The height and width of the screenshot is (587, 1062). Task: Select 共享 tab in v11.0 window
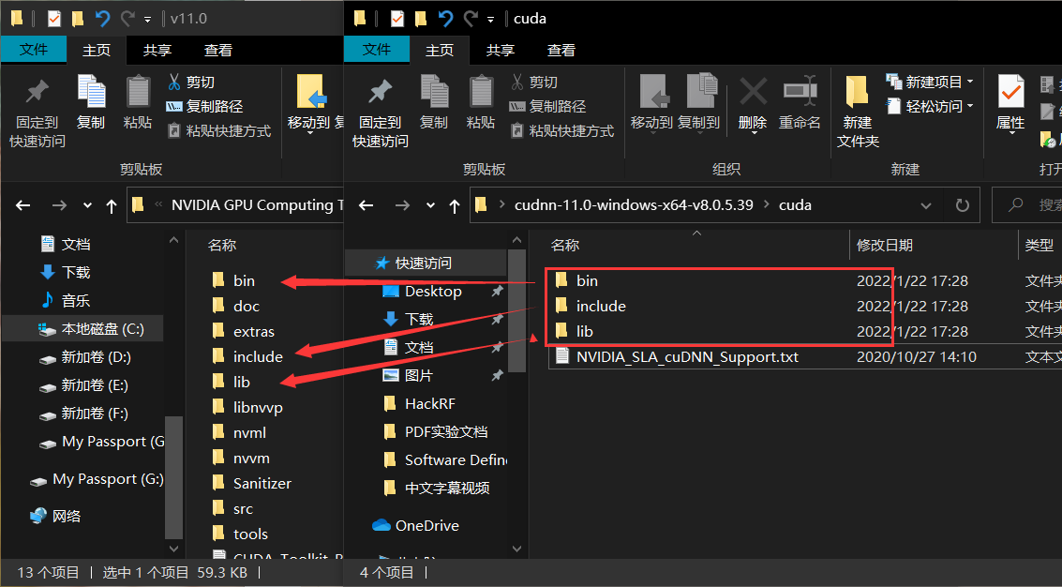[x=157, y=50]
